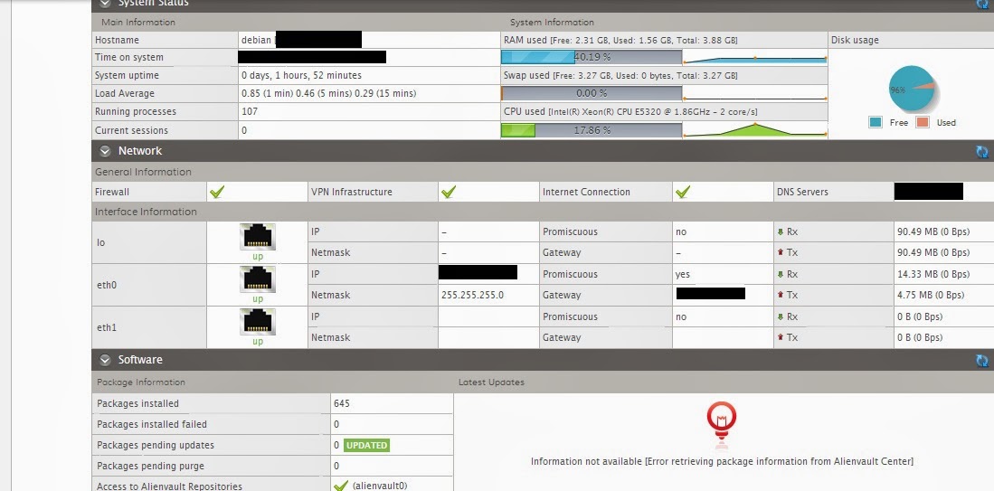Image resolution: width=994 pixels, height=491 pixels.
Task: Click the red error lightbulb icon
Action: (721, 419)
